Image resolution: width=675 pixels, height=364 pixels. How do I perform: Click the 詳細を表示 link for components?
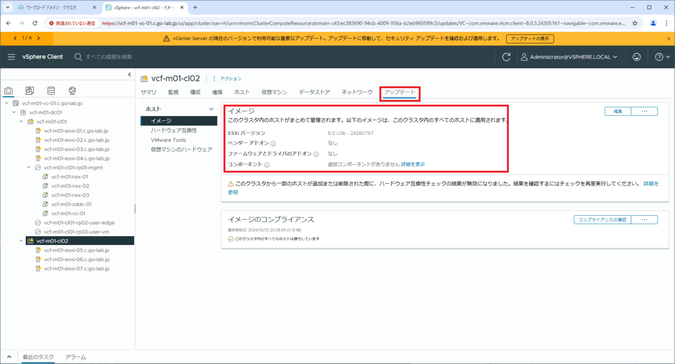click(x=413, y=164)
